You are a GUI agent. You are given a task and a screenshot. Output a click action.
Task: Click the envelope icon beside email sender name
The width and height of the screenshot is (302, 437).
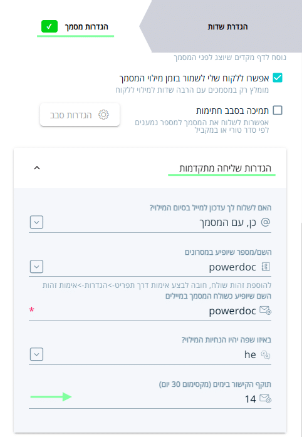(266, 311)
